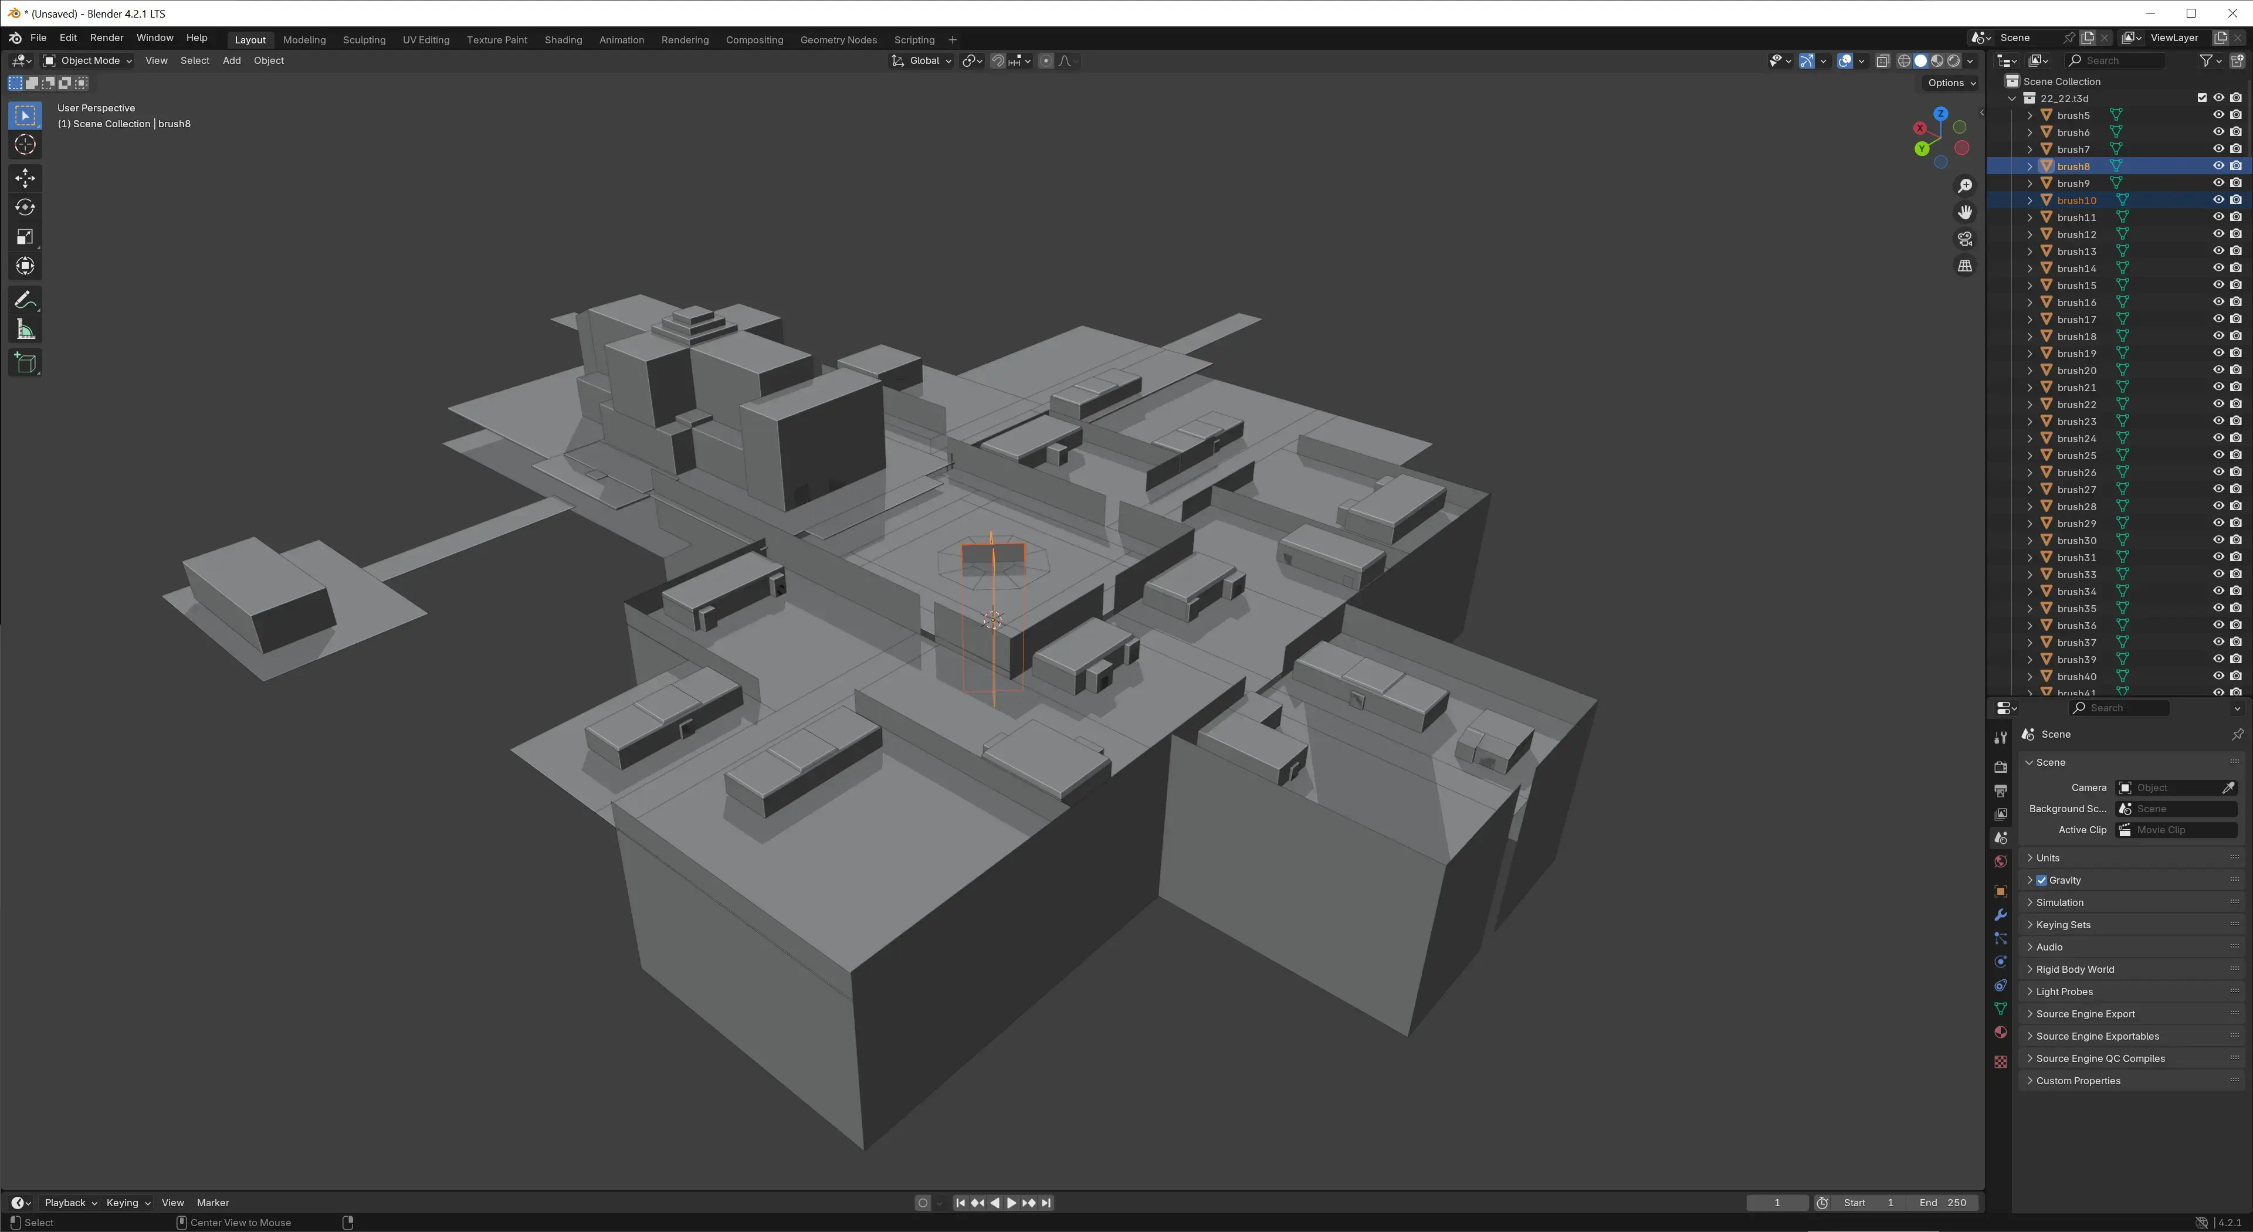
Task: Switch to the Shading workspace tab
Action: coord(563,40)
